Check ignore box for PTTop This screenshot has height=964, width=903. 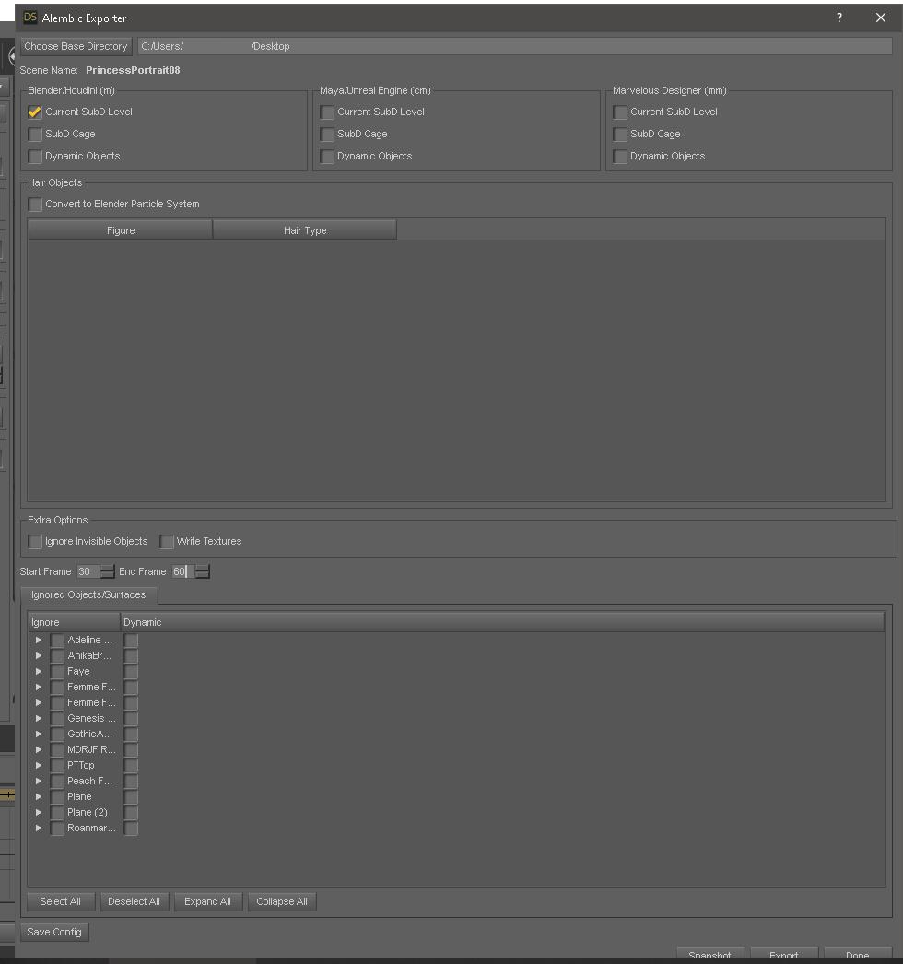coord(57,766)
